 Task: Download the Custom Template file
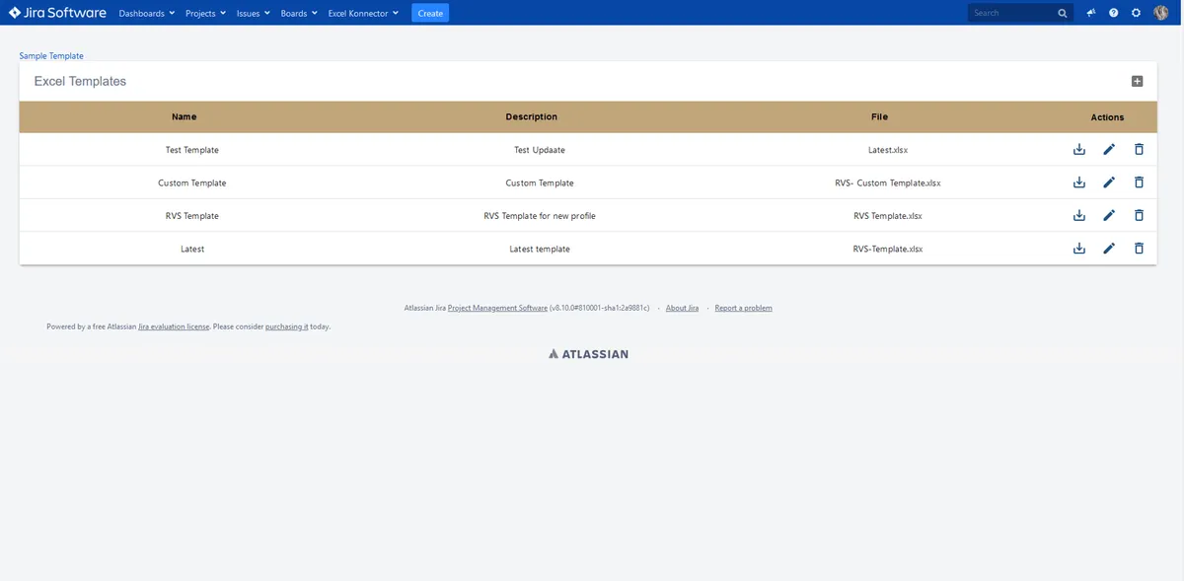pos(1079,182)
